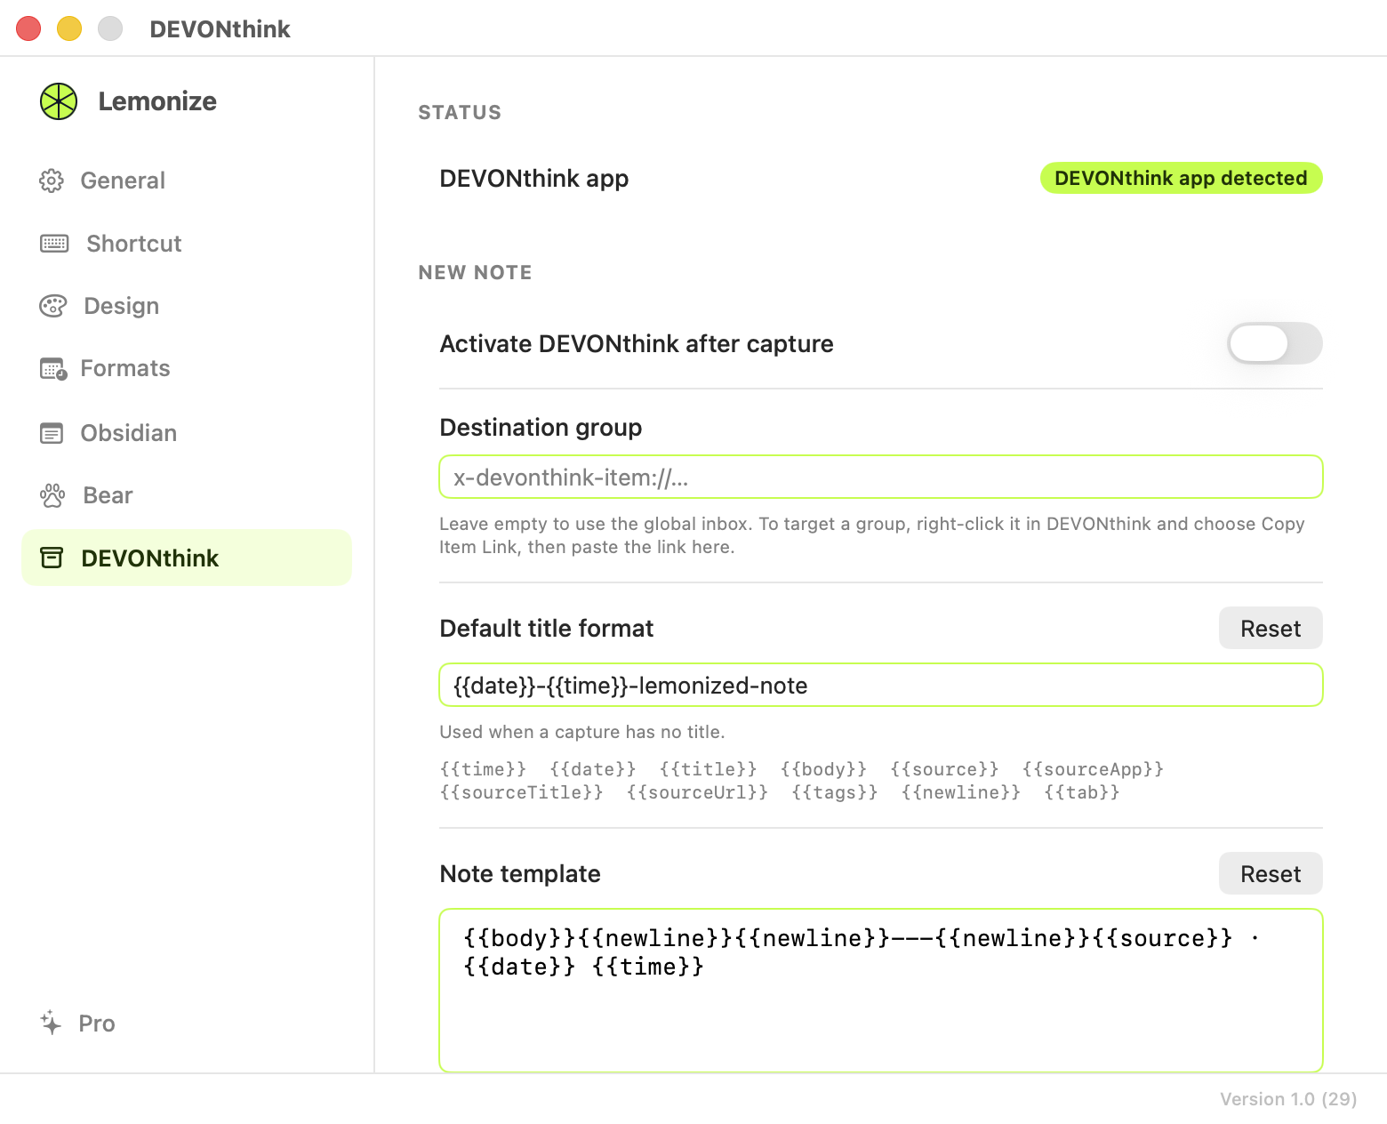
Task: Click the {{sourceUrl}} placeholder token
Action: [697, 792]
